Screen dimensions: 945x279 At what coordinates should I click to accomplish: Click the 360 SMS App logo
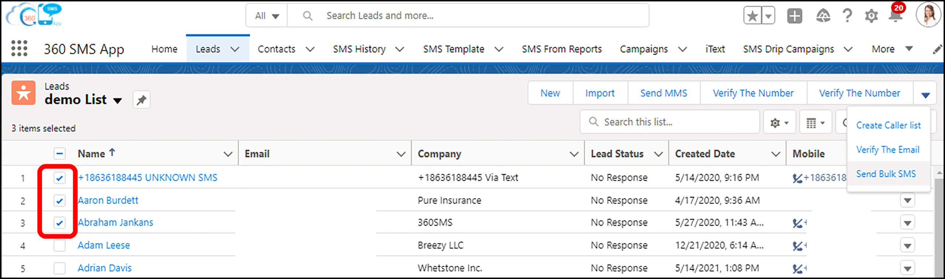tap(34, 15)
